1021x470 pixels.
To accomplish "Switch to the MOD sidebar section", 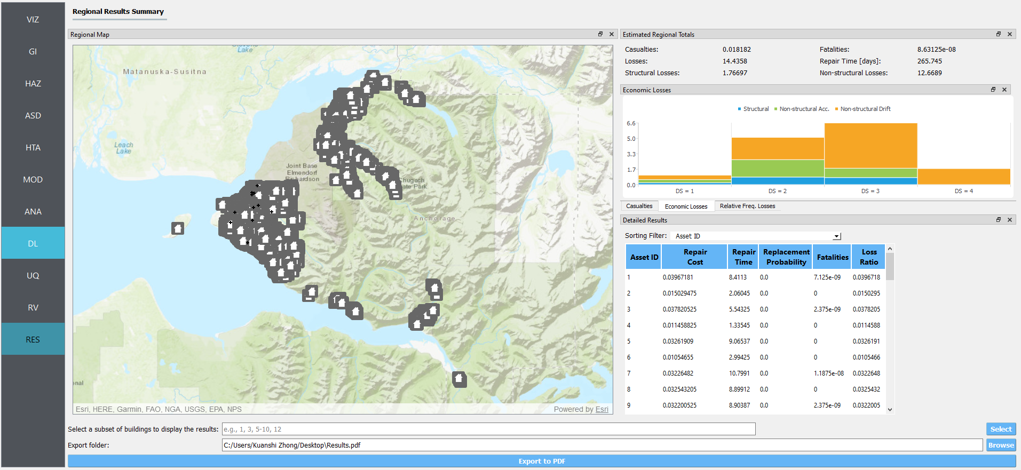I will [33, 179].
